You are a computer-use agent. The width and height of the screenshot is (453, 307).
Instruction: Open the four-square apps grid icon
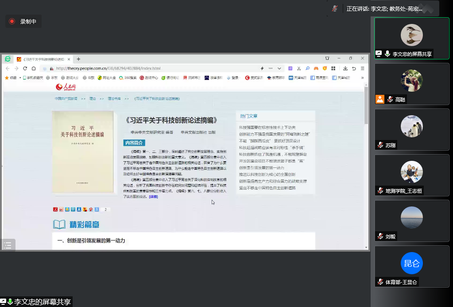pos(333,69)
